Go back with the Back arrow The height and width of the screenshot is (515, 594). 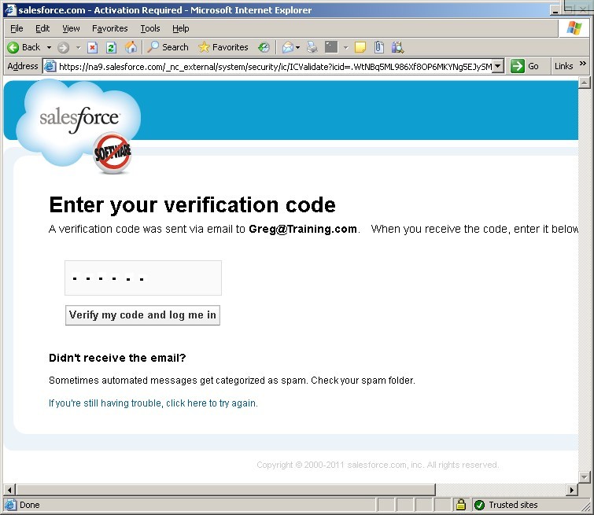click(x=24, y=47)
